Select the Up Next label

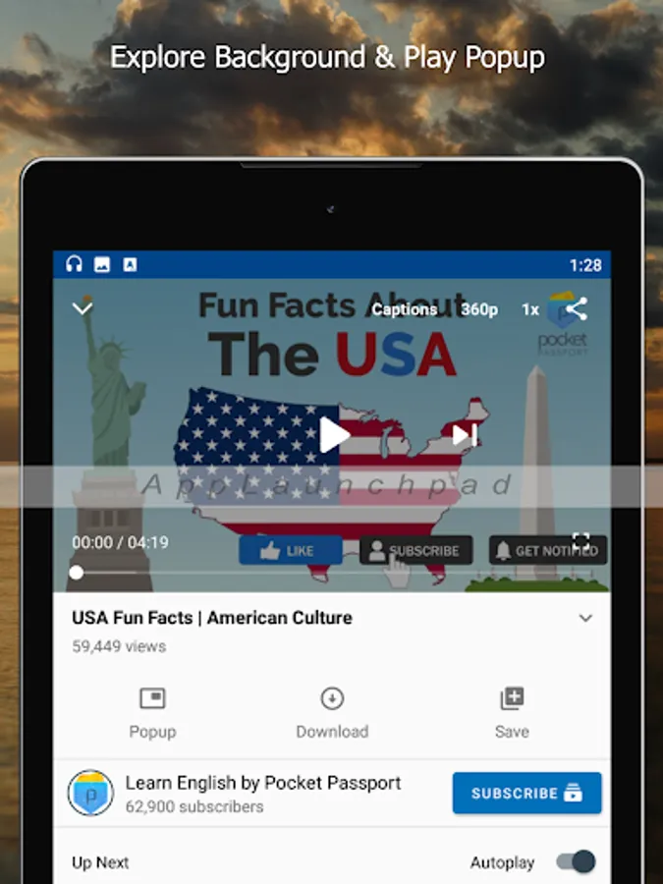(100, 862)
